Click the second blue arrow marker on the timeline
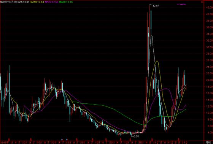Screen dimensions: 213x144 coord(67,139)
